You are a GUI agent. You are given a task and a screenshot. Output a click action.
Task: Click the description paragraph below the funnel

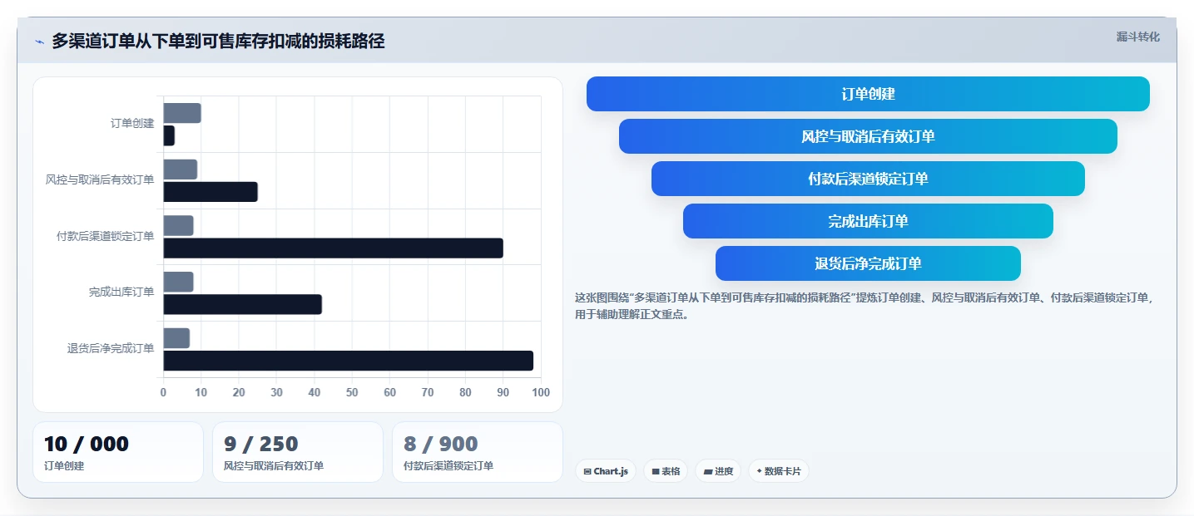point(864,306)
